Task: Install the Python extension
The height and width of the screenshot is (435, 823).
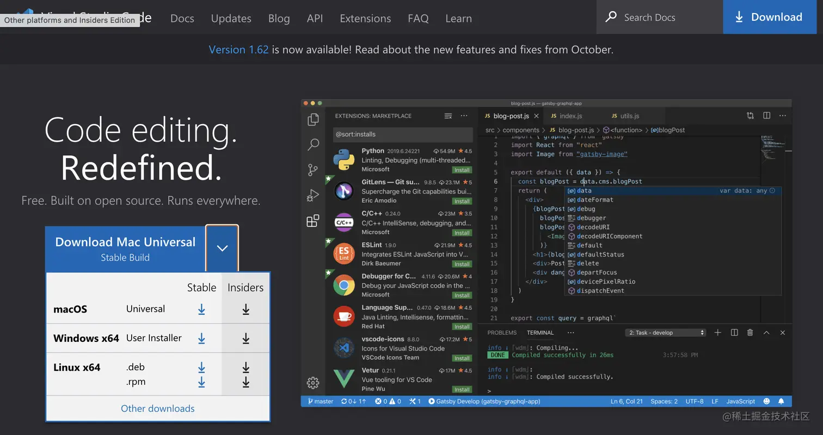Action: (x=462, y=170)
